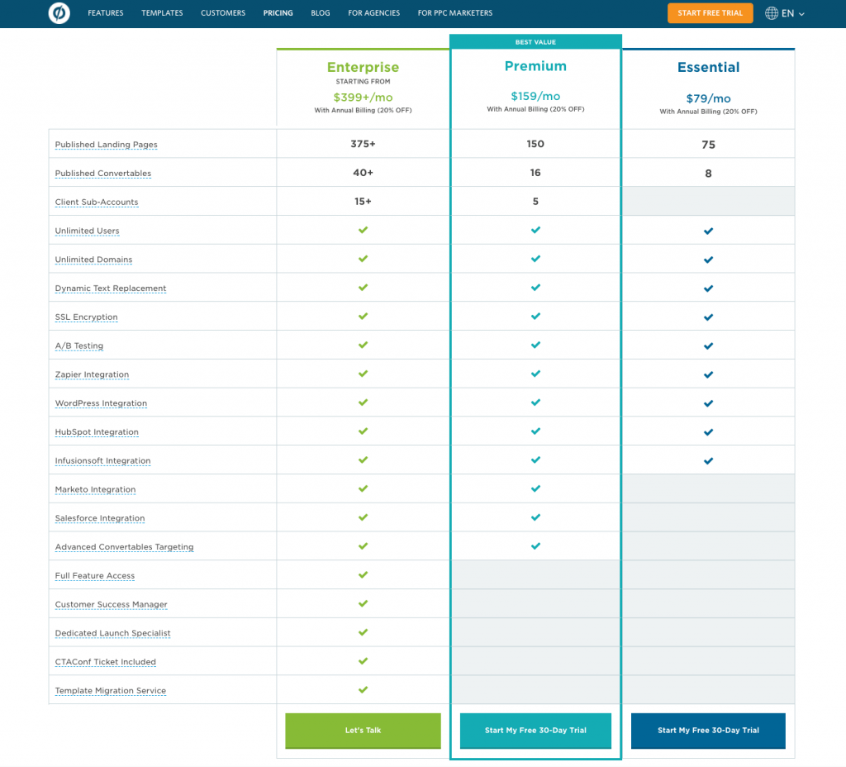846x767 pixels.
Task: Start the Essential free 30-day trial
Action: coord(708,731)
